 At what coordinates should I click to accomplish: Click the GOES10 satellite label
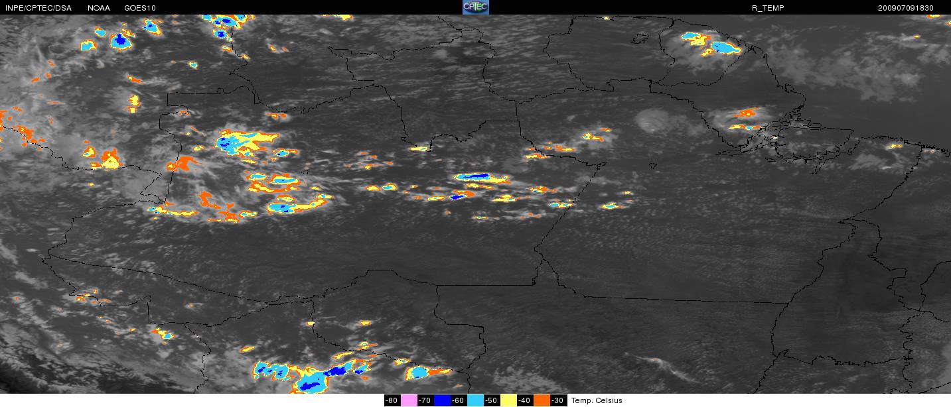[140, 8]
